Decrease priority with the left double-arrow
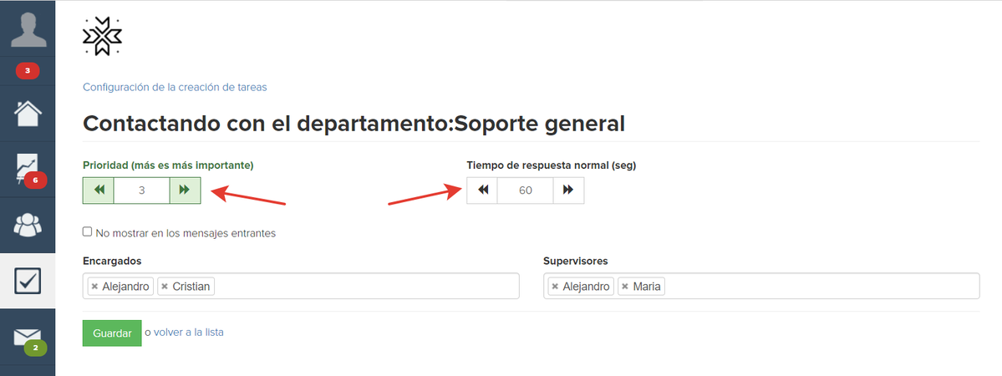This screenshot has height=376, width=1002. (99, 190)
